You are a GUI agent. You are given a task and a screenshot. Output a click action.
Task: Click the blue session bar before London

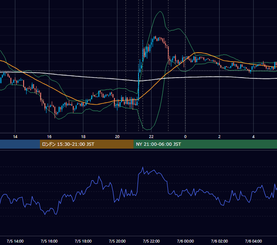click(20, 144)
